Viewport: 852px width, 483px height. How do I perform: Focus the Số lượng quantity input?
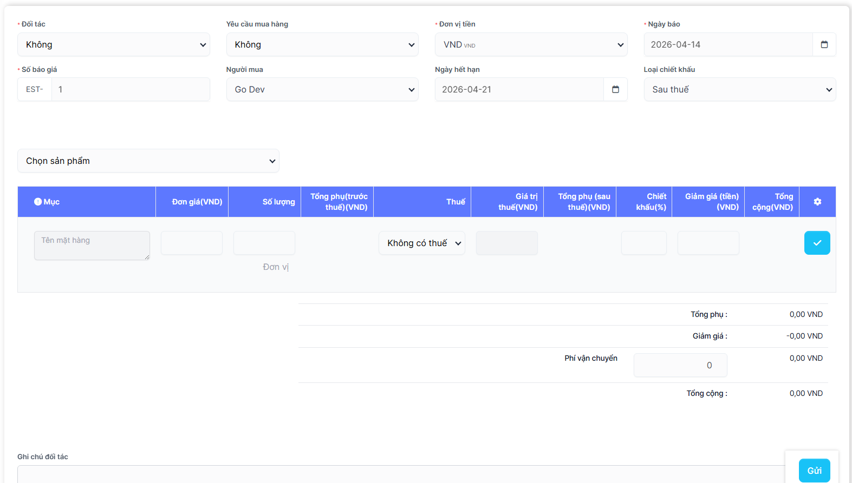(x=264, y=243)
